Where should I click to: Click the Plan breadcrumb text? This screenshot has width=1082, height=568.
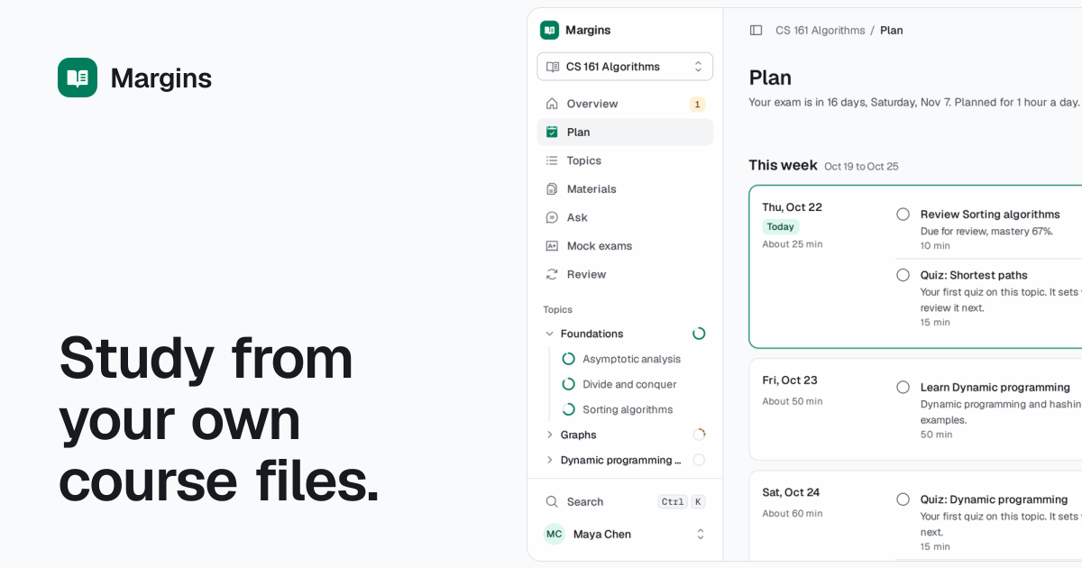pyautogui.click(x=891, y=30)
